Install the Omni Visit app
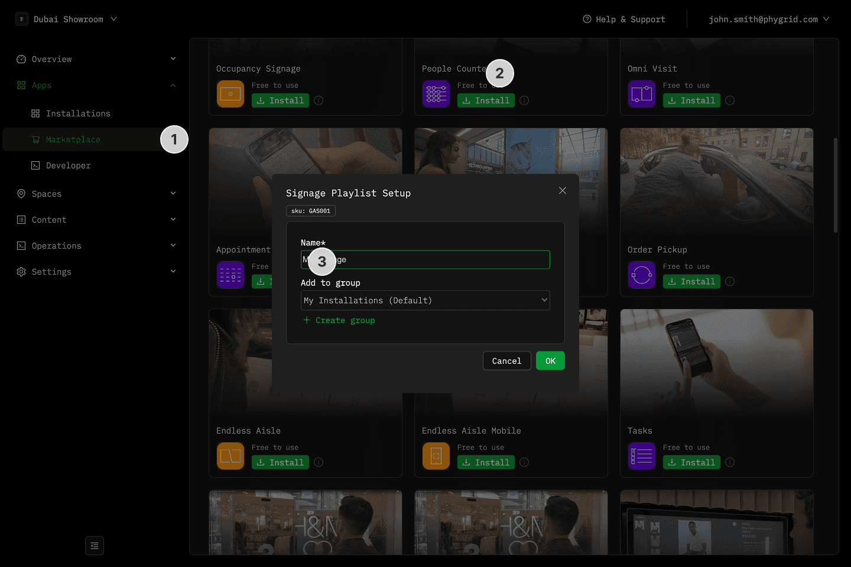The width and height of the screenshot is (851, 567). click(691, 100)
